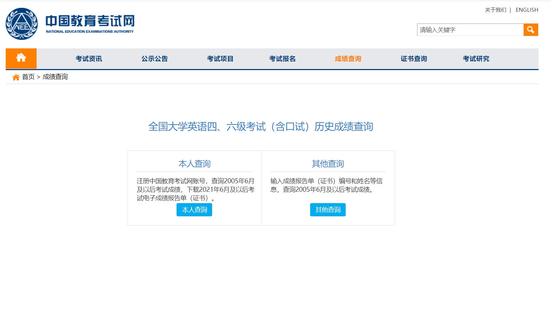Click the 中国教育考试网 text logo

pos(90,21)
